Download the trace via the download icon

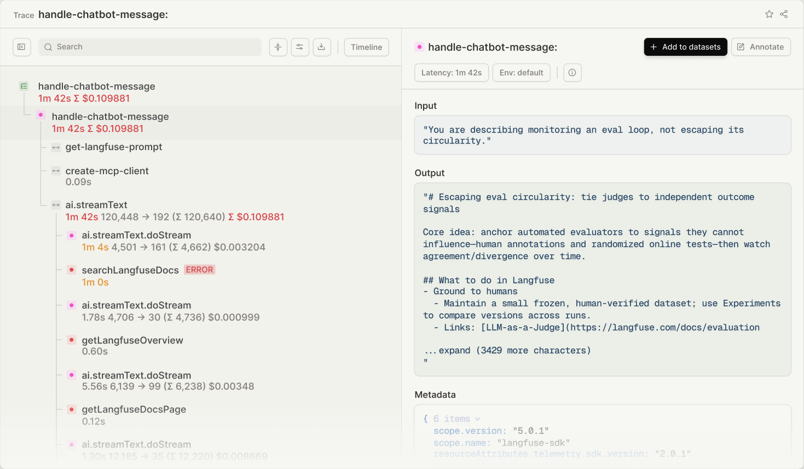click(322, 47)
